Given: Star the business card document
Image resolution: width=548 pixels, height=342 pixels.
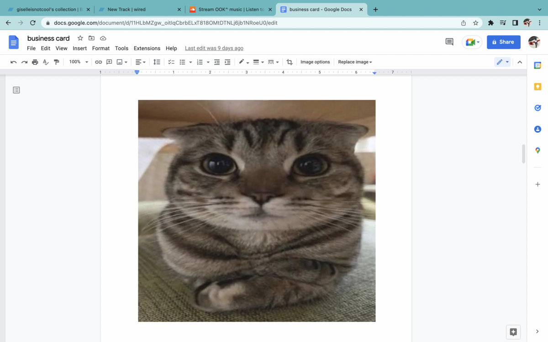Looking at the screenshot, I should pos(80,38).
